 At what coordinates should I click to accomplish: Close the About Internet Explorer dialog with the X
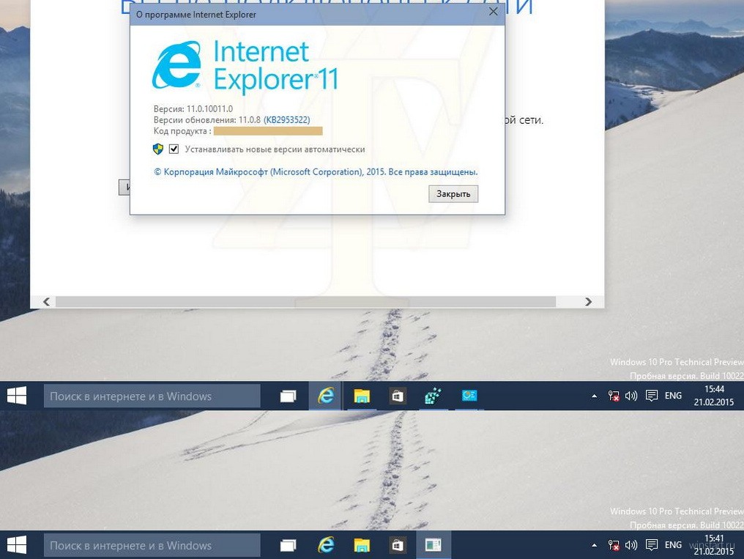click(x=494, y=12)
